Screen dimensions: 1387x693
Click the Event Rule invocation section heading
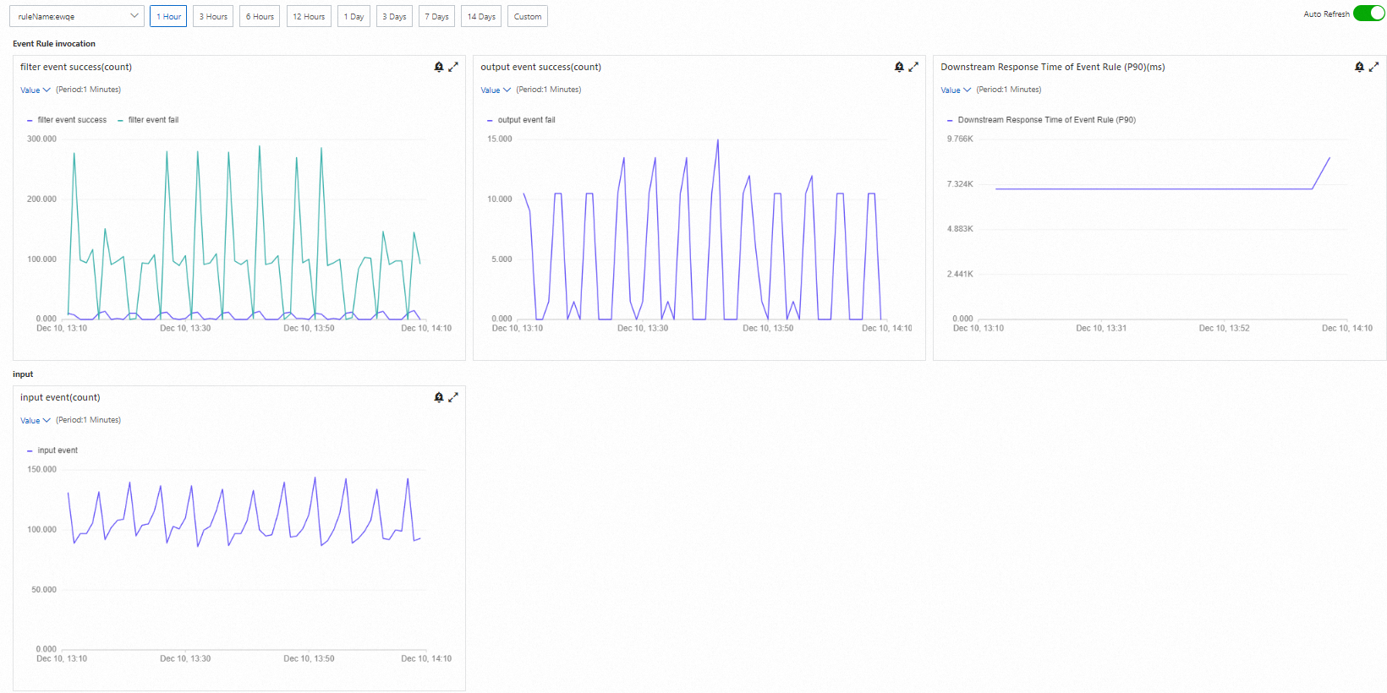(x=54, y=44)
